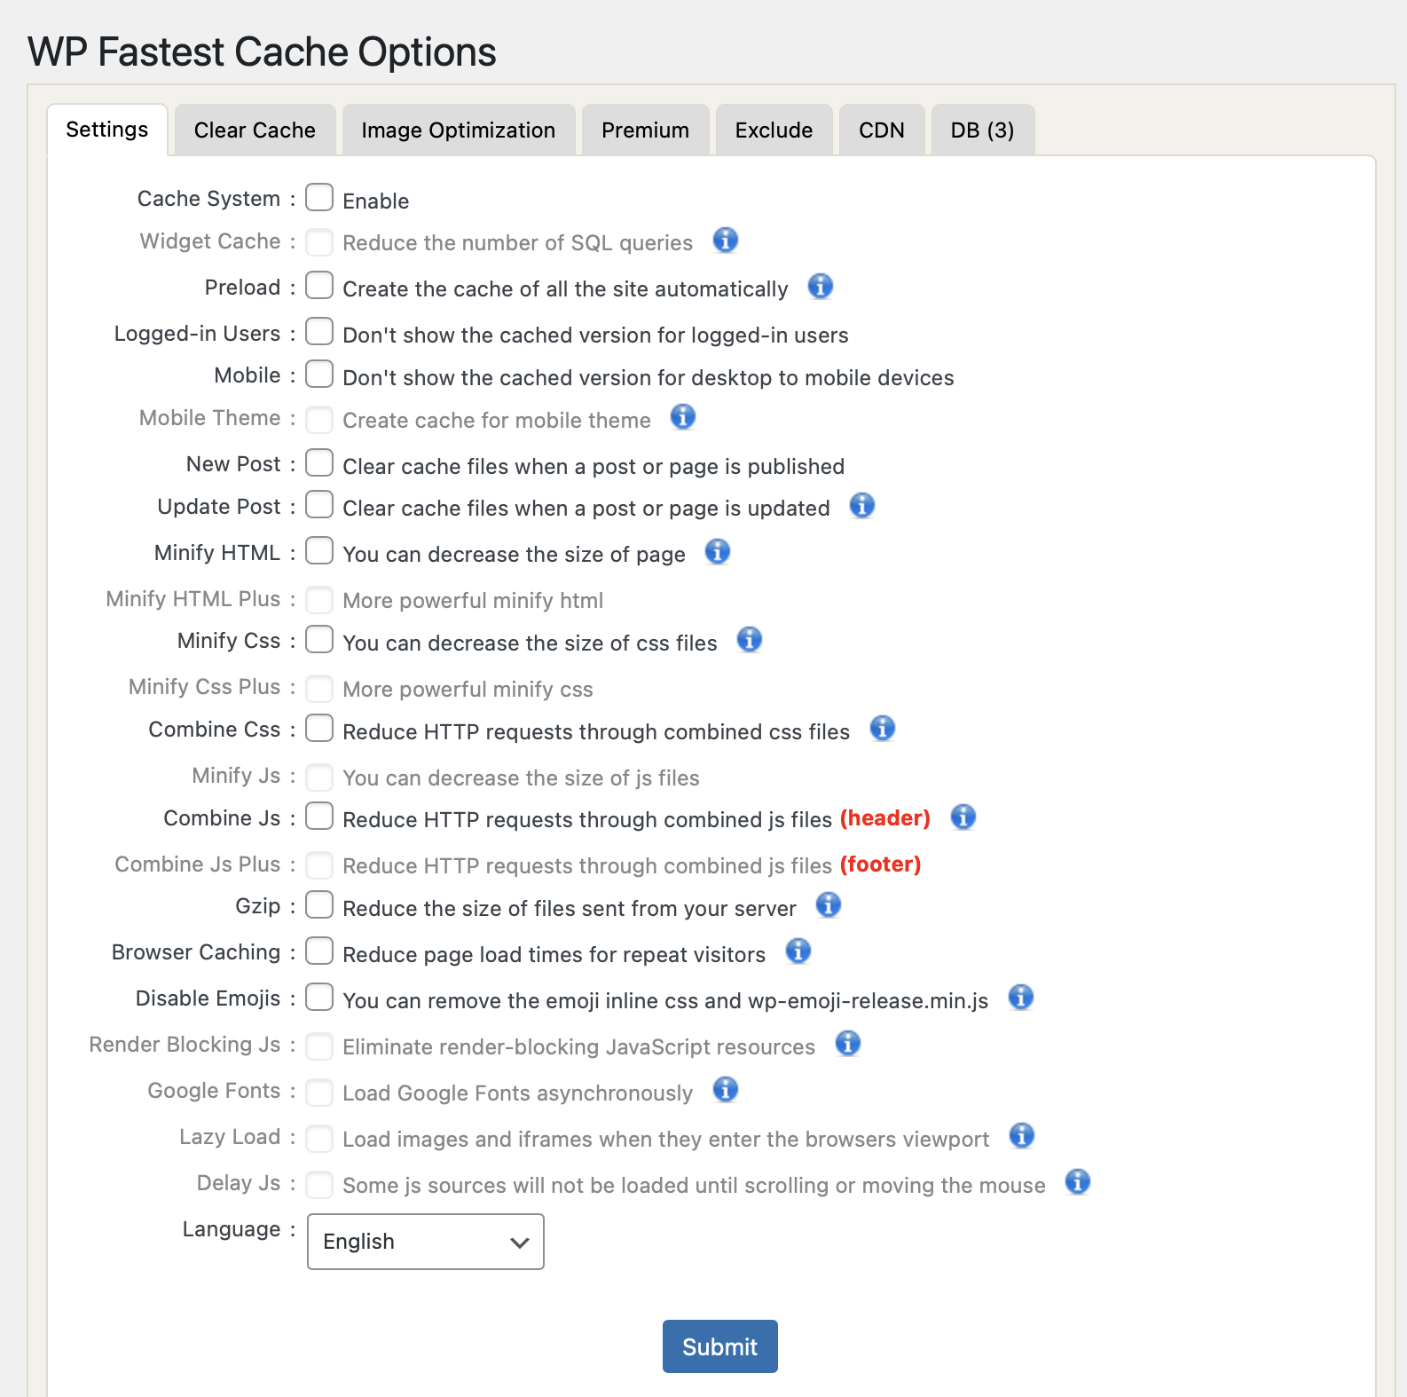Click the Disable Emojis info icon
This screenshot has height=1397, width=1407.
(1020, 998)
